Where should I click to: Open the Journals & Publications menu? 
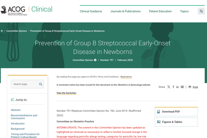[x=125, y=11]
